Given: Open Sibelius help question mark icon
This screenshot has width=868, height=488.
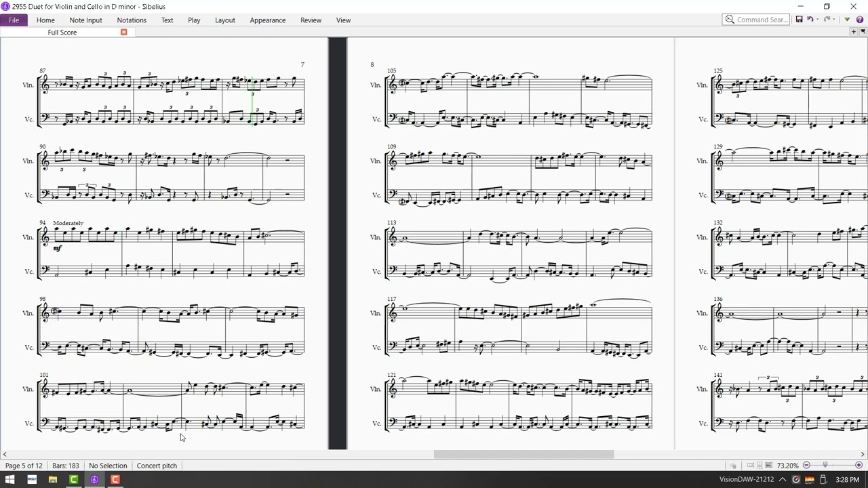Looking at the screenshot, I should click(x=859, y=20).
